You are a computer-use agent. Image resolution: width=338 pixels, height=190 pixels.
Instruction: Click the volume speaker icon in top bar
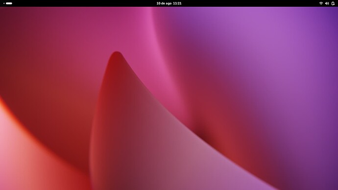tap(327, 3)
